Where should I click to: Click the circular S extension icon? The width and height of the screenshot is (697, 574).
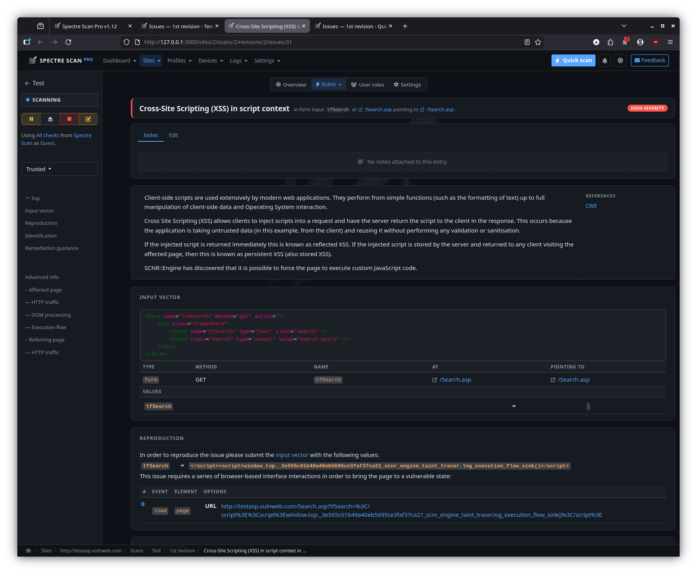640,42
